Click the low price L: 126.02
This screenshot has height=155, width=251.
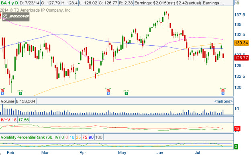(88, 3)
